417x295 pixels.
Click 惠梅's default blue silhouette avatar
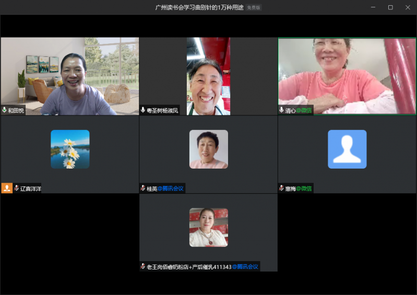pyautogui.click(x=347, y=149)
